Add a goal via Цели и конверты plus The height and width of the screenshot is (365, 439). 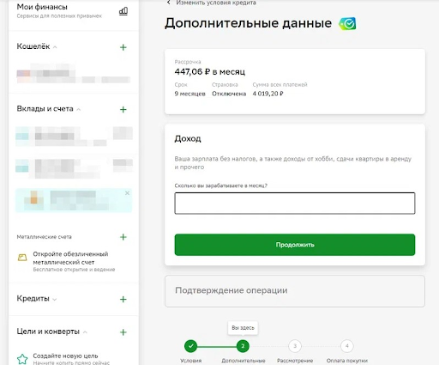click(123, 332)
